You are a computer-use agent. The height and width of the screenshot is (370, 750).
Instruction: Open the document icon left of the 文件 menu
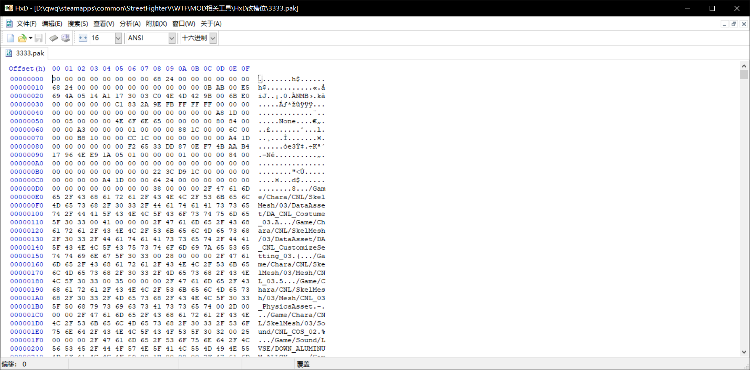pyautogui.click(x=9, y=24)
